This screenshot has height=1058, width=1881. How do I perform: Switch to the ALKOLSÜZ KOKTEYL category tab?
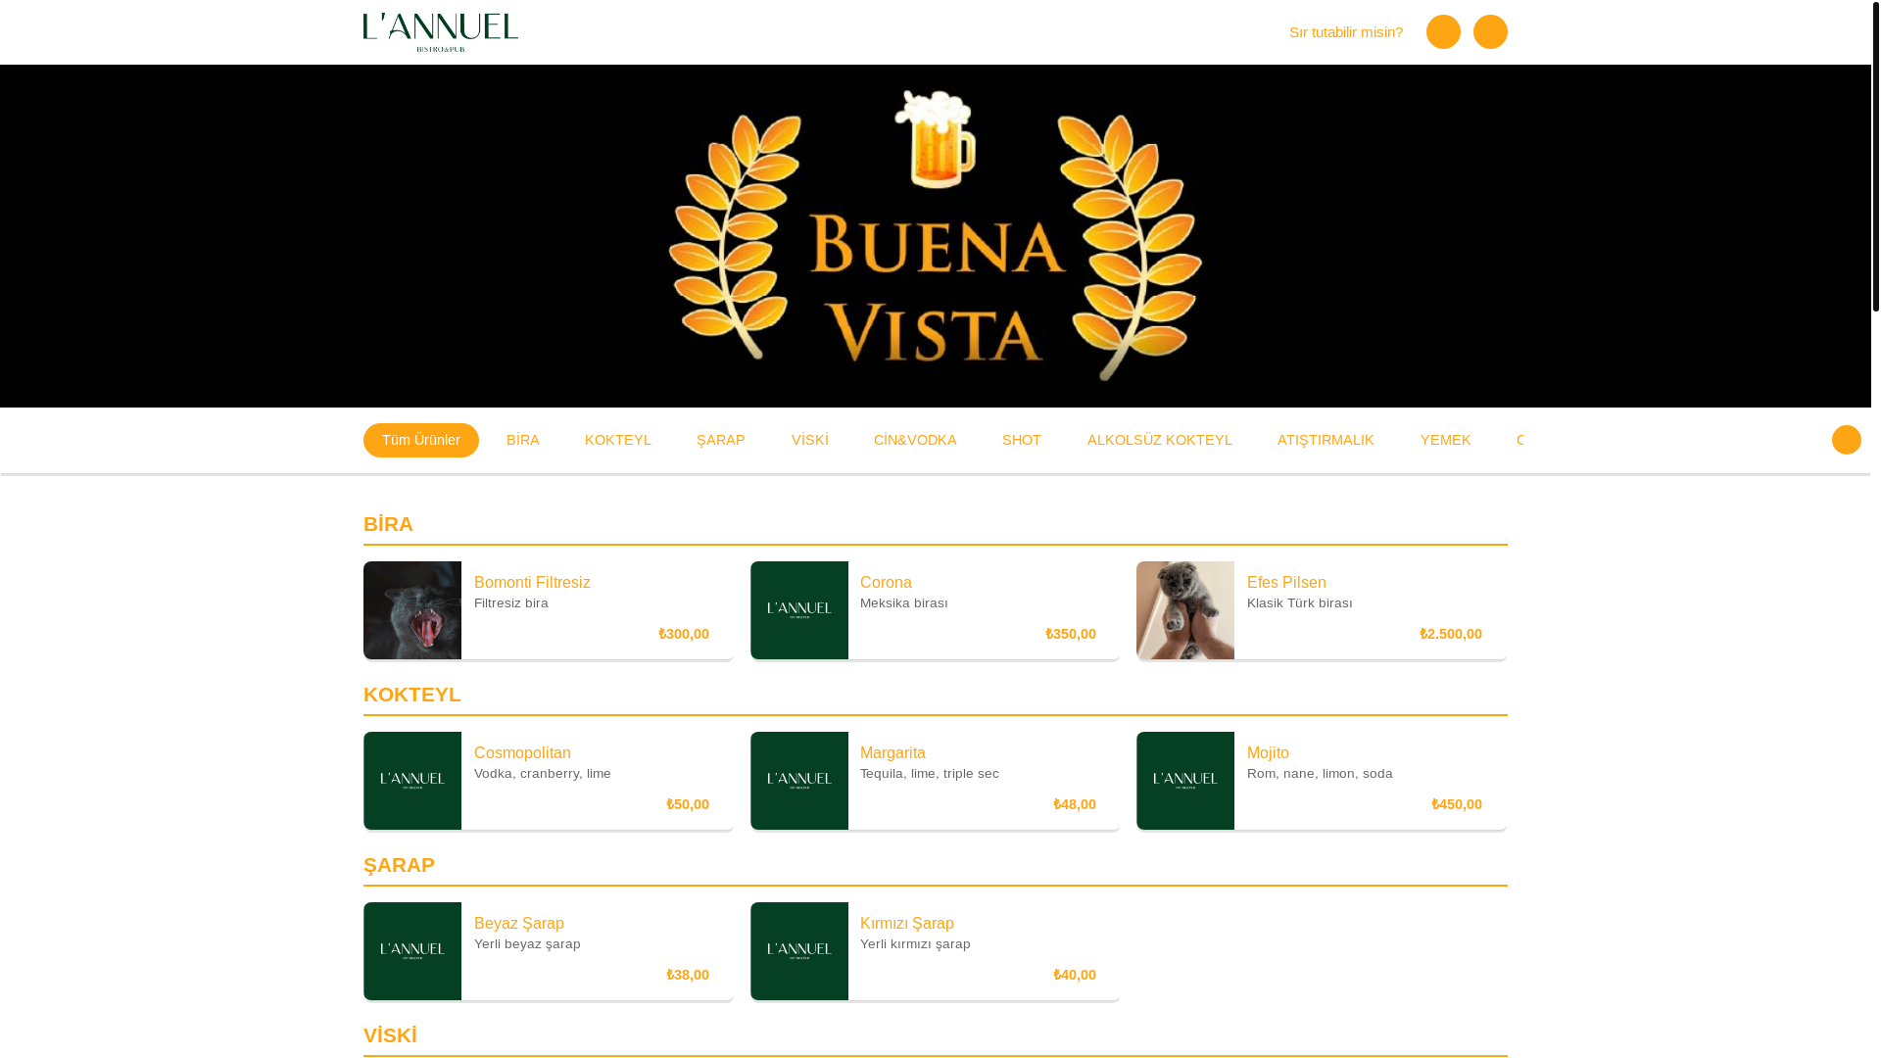[x=1159, y=440]
